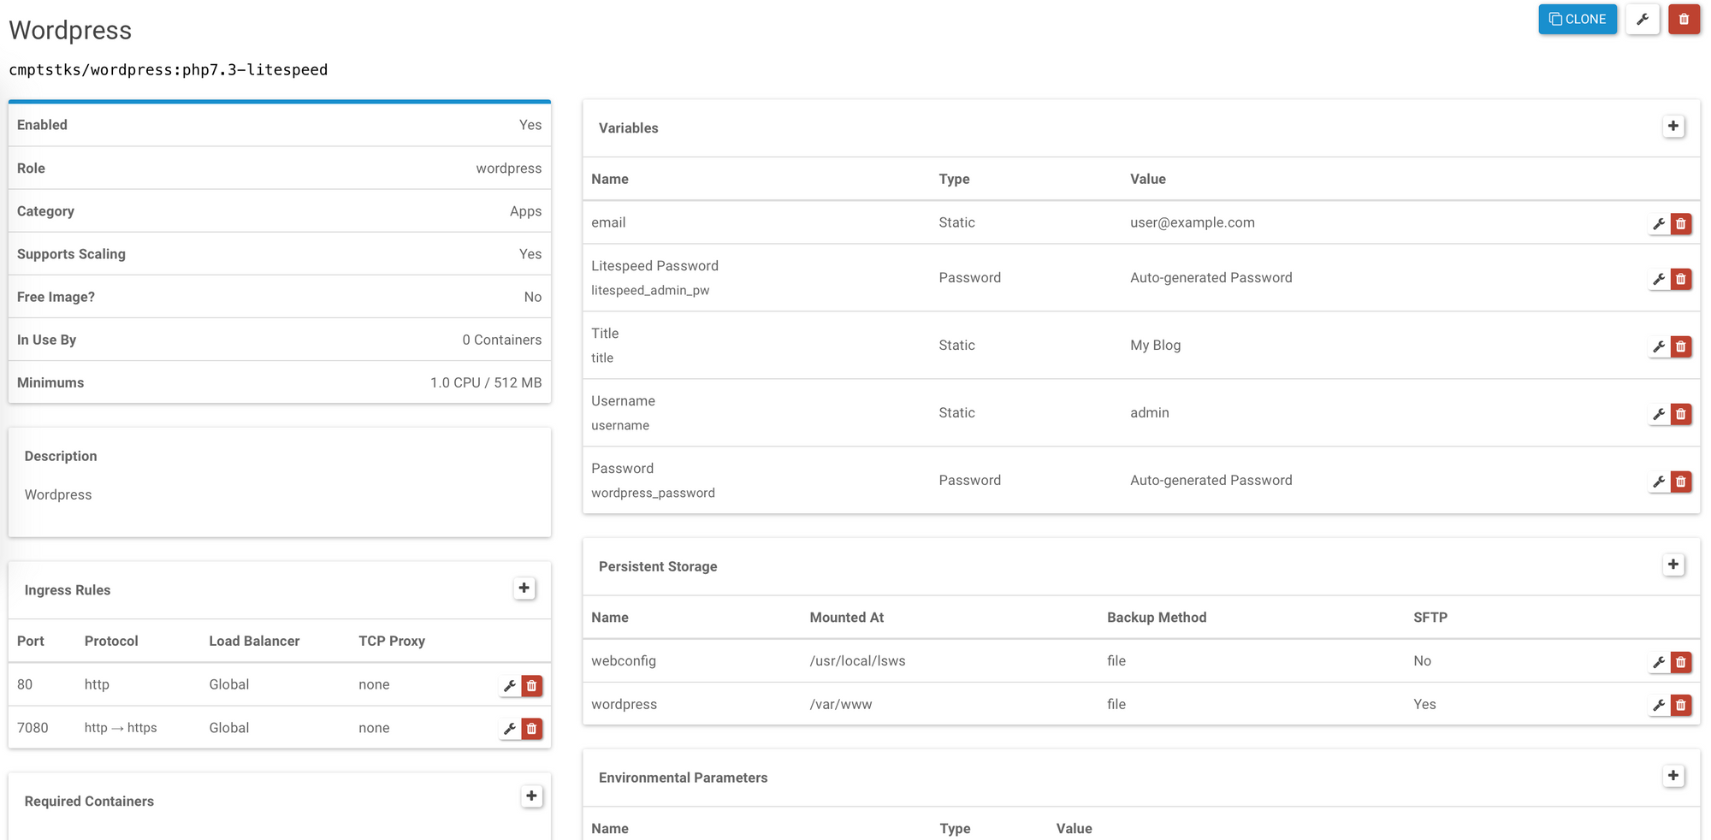The image size is (1711, 840).
Task: Click the /usr/local/lsws mount path
Action: pos(857,660)
